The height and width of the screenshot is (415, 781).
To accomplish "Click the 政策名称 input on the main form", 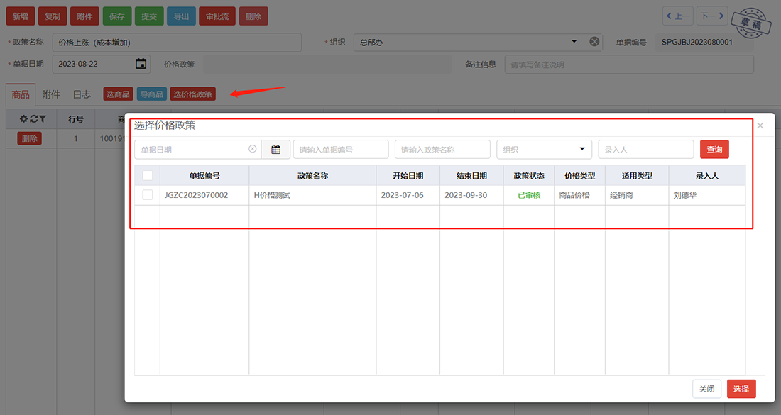I will pyautogui.click(x=177, y=43).
